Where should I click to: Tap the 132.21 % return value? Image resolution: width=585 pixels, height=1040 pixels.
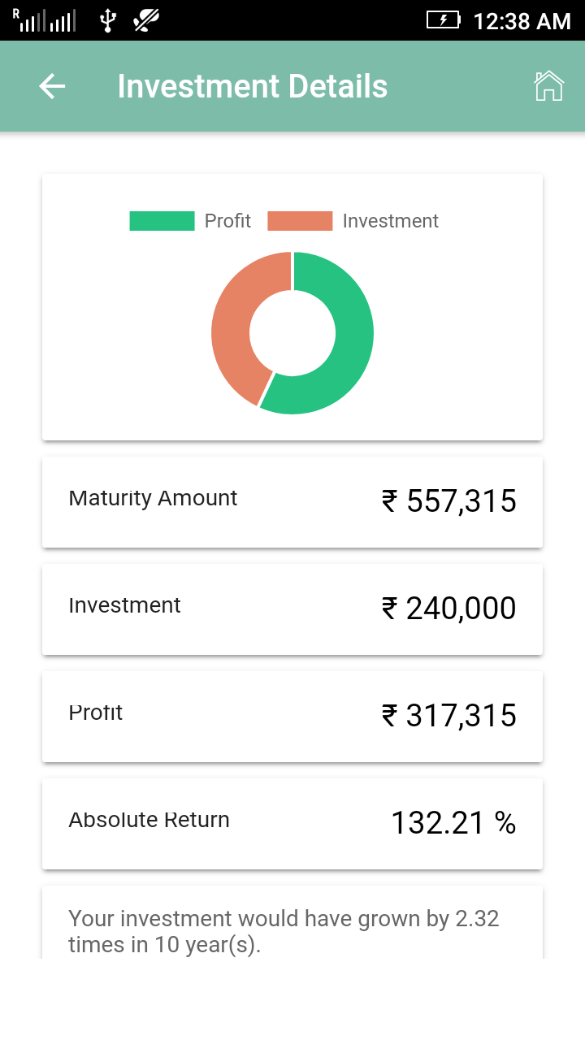453,823
